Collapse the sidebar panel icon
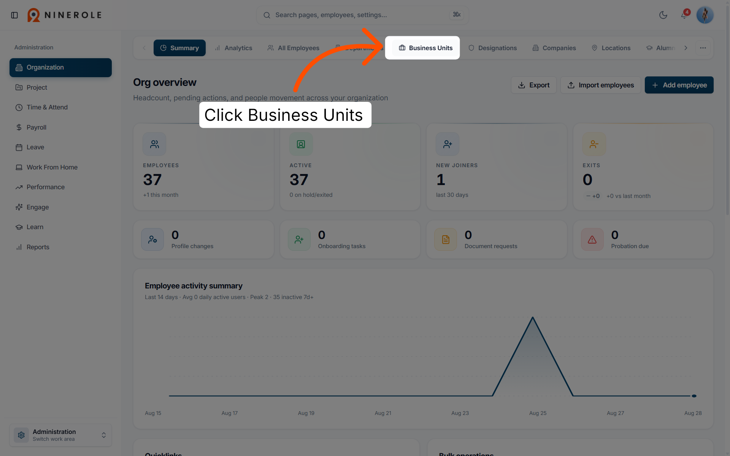730x456 pixels. click(x=14, y=15)
